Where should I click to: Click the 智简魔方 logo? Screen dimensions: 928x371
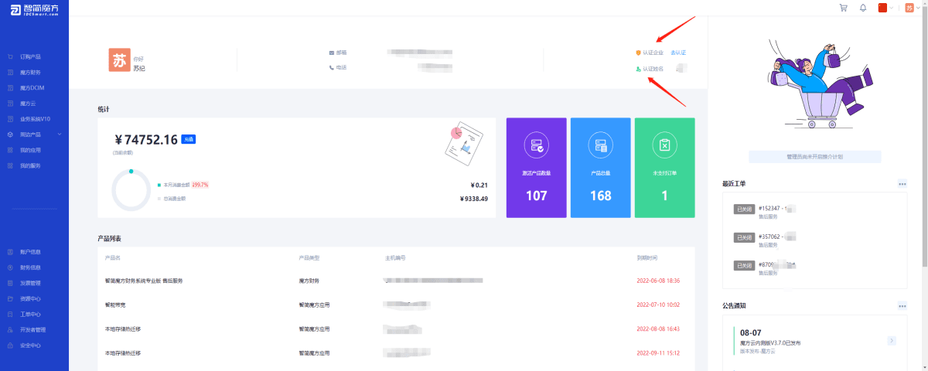[x=35, y=9]
